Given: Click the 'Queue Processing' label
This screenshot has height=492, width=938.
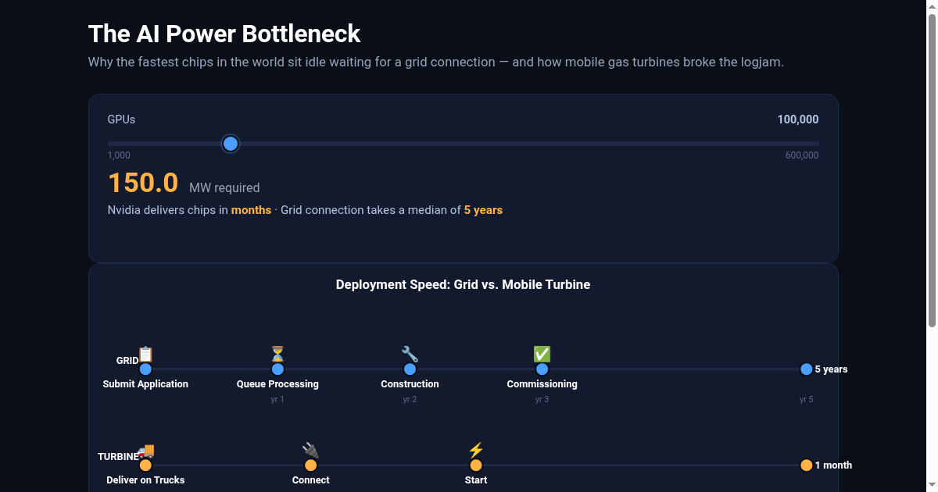Looking at the screenshot, I should coord(277,384).
